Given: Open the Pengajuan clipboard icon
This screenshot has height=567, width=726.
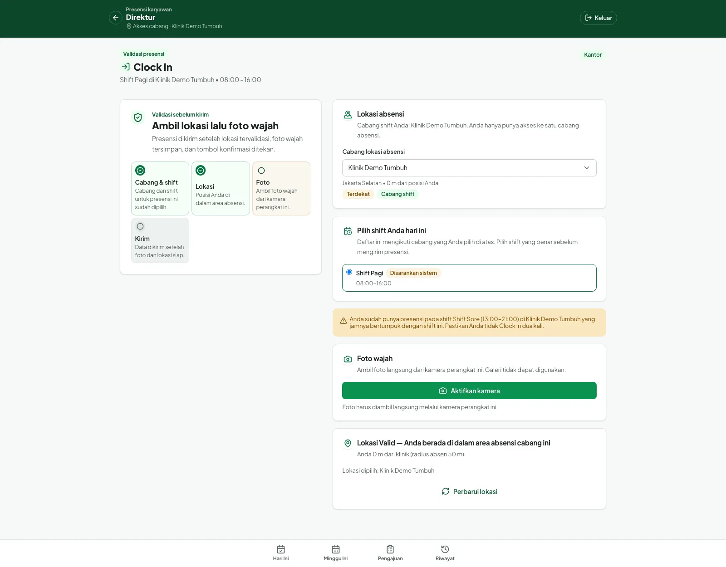Looking at the screenshot, I should [390, 549].
